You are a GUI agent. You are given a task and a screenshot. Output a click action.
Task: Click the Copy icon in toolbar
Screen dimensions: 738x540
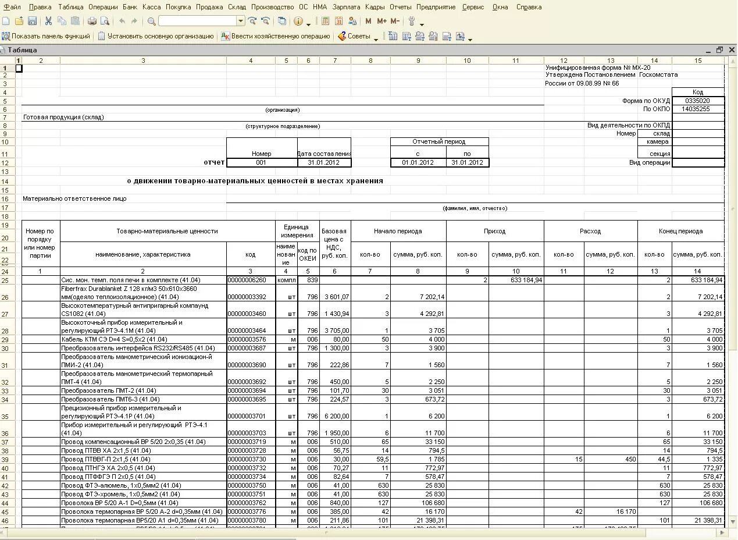[x=62, y=21]
